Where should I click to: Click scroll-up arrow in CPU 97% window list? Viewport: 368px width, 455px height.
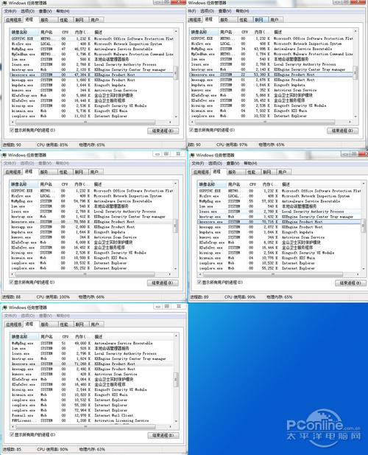355,31
